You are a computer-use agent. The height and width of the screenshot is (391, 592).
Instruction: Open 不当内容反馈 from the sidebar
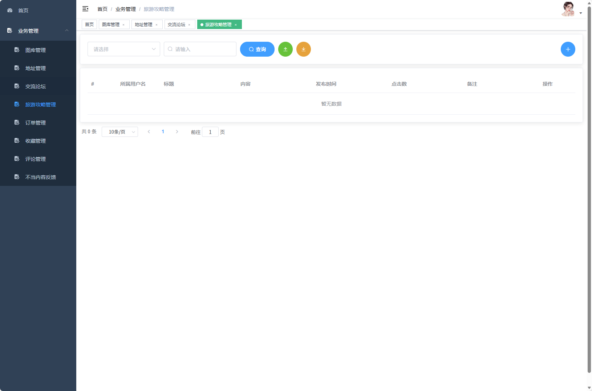tap(40, 177)
